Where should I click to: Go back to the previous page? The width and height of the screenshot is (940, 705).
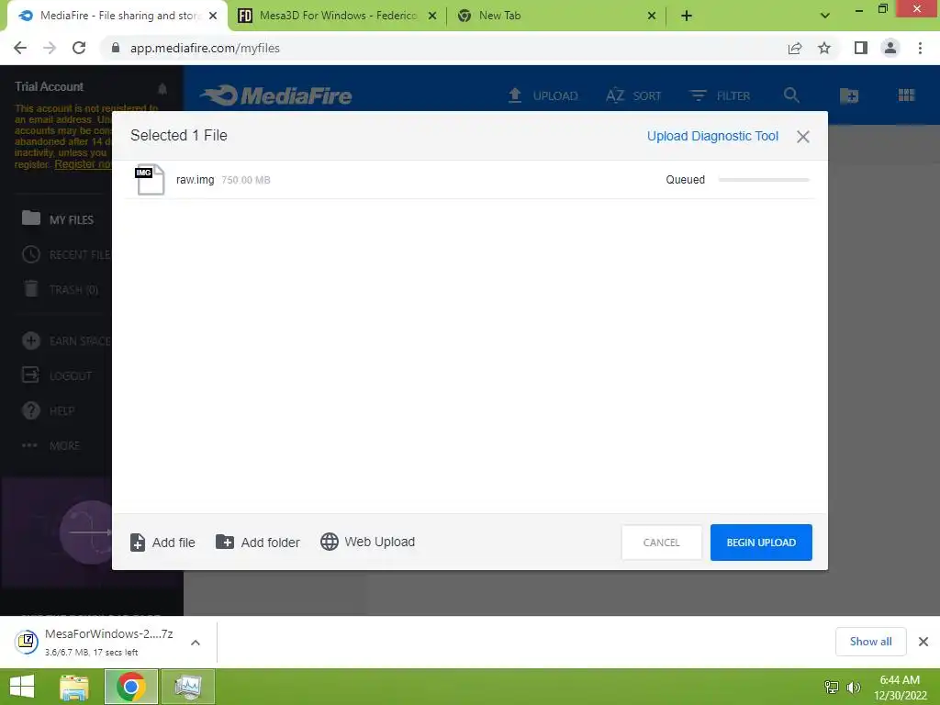coord(20,48)
